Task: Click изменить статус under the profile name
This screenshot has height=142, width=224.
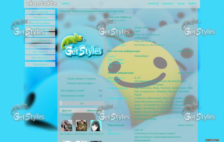Action: click(x=117, y=20)
